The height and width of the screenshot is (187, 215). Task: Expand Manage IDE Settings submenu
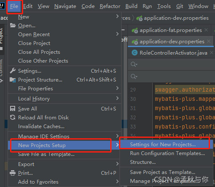(64, 136)
